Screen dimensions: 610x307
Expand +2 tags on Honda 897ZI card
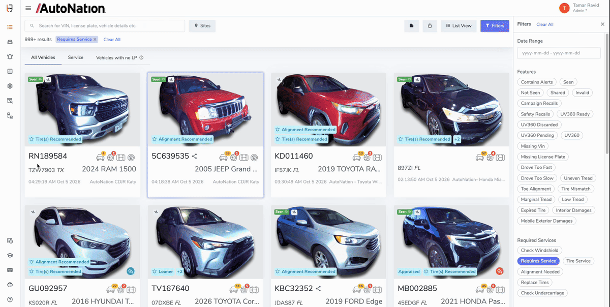(457, 139)
